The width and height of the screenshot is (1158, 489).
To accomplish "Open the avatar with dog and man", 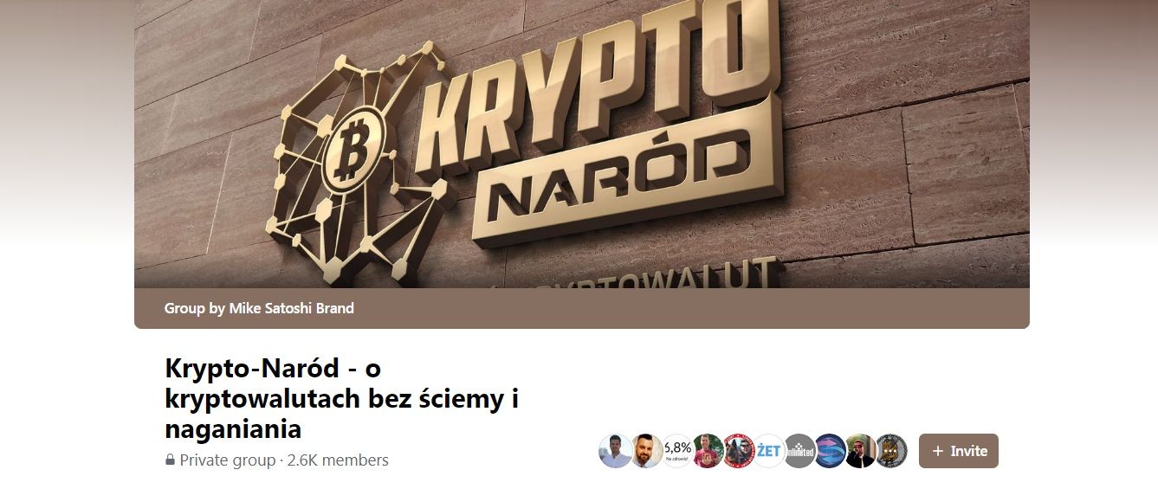I will [738, 451].
